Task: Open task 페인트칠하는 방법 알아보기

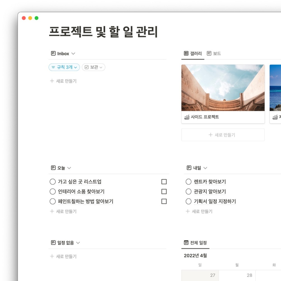Action: click(86, 201)
